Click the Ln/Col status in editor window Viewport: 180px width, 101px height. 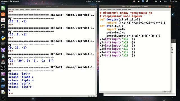166,92
